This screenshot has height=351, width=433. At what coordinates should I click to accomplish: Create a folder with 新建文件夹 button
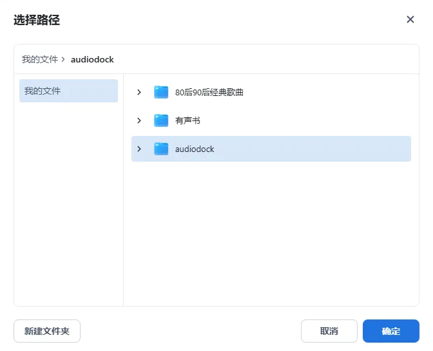coord(47,331)
